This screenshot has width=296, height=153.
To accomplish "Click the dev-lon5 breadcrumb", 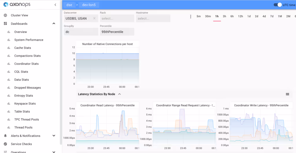I will [89, 5].
